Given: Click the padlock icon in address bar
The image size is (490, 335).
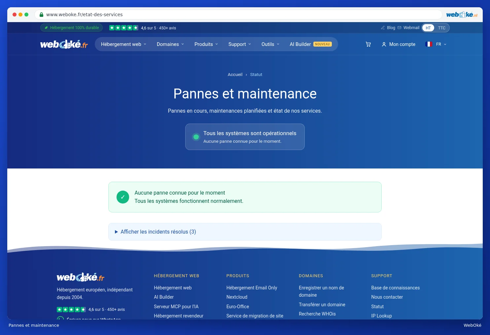Looking at the screenshot, I should coord(42,15).
